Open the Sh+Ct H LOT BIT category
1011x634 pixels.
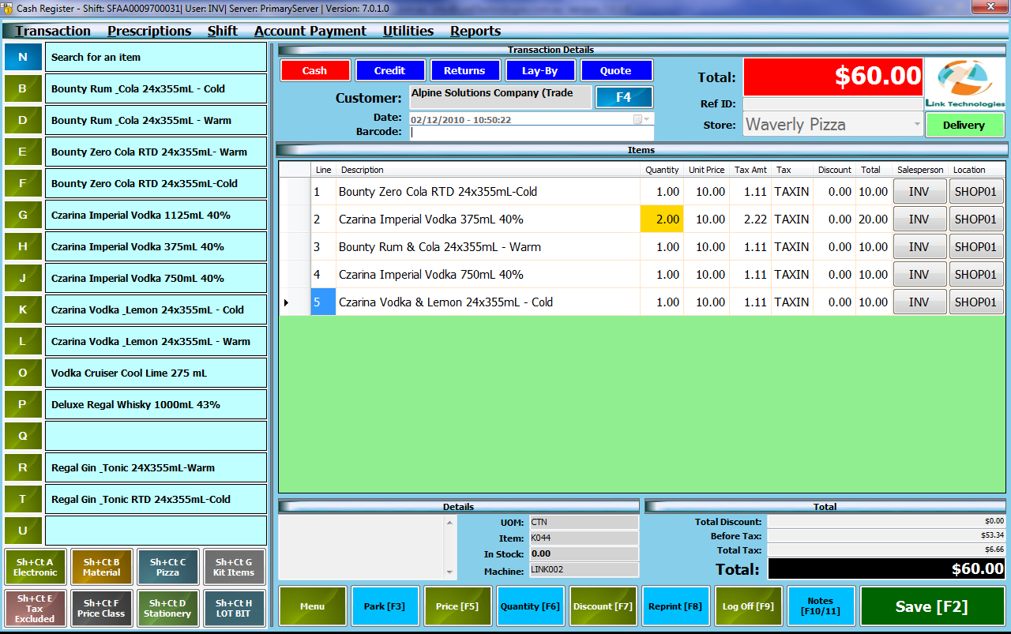pyautogui.click(x=234, y=609)
